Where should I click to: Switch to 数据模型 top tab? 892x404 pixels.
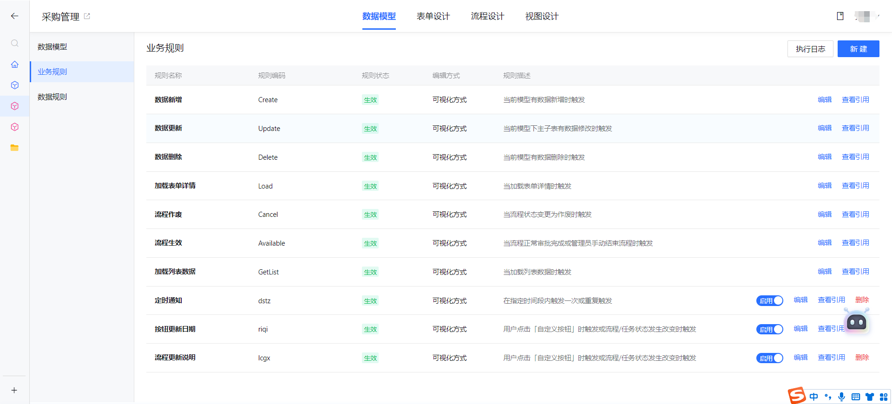point(379,16)
